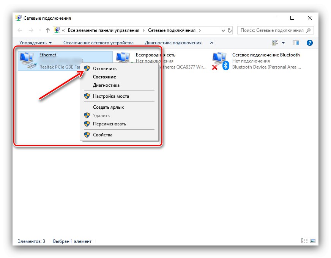Click Элементов: 3 in status bar
The height and width of the screenshot is (258, 331).
pos(32,241)
